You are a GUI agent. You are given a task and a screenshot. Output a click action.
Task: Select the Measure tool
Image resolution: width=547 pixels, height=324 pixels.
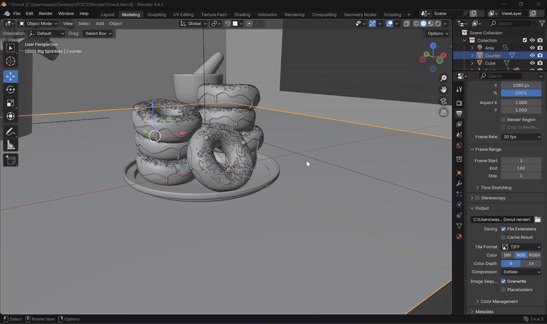(x=11, y=145)
